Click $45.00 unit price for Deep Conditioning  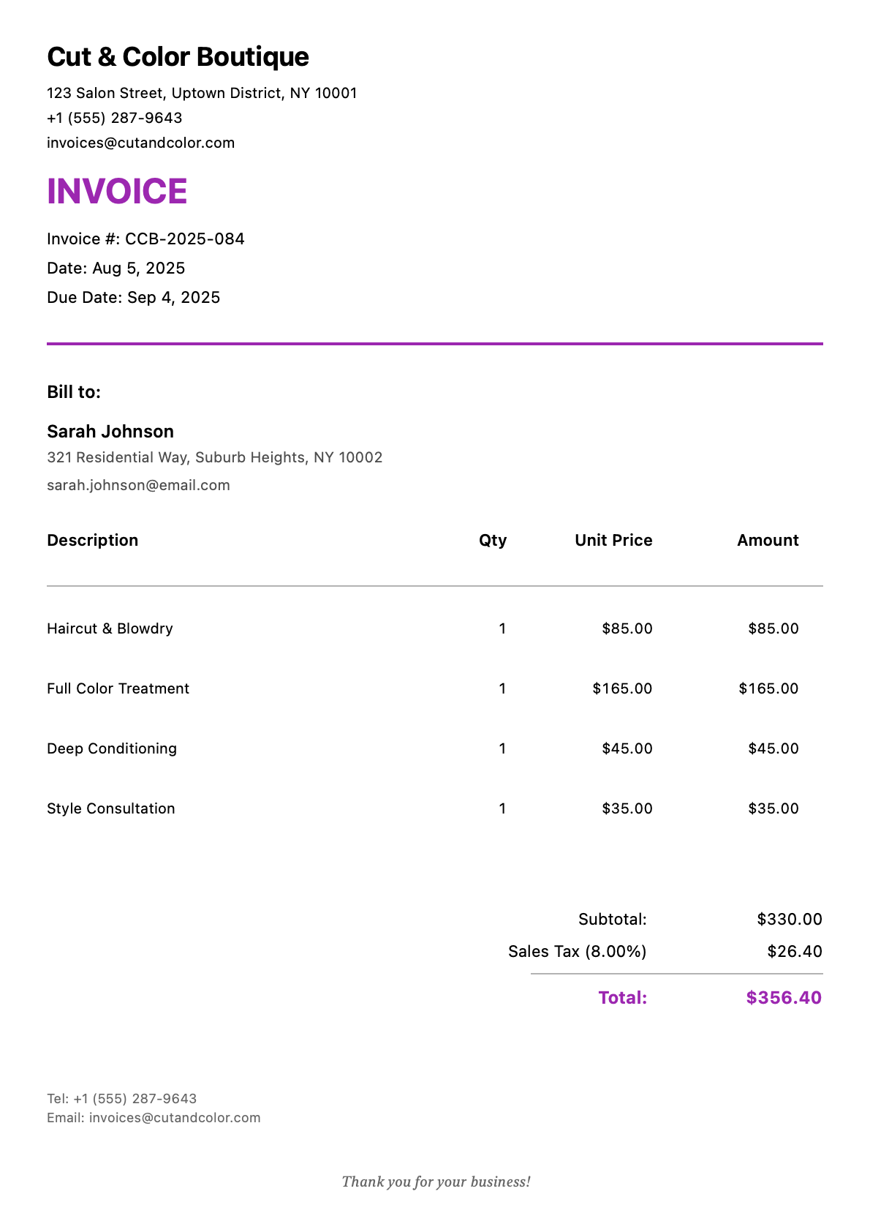(x=627, y=748)
